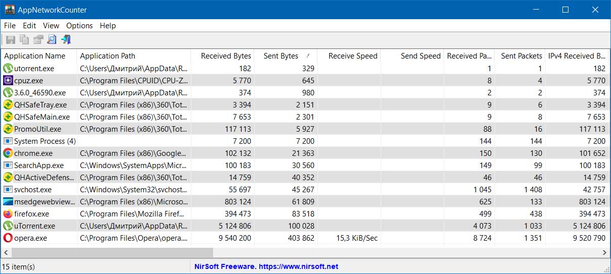The height and width of the screenshot is (274, 611).
Task: Click the 15,3 KiB/Sec receive speed cell
Action: [356, 238]
